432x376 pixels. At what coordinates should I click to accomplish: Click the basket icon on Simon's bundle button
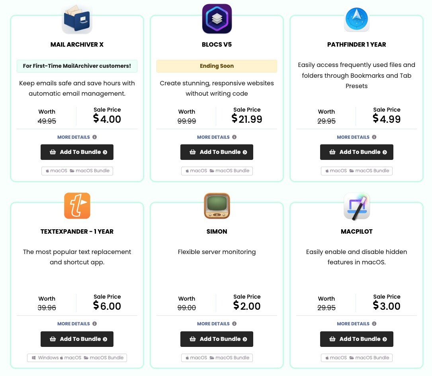click(193, 339)
